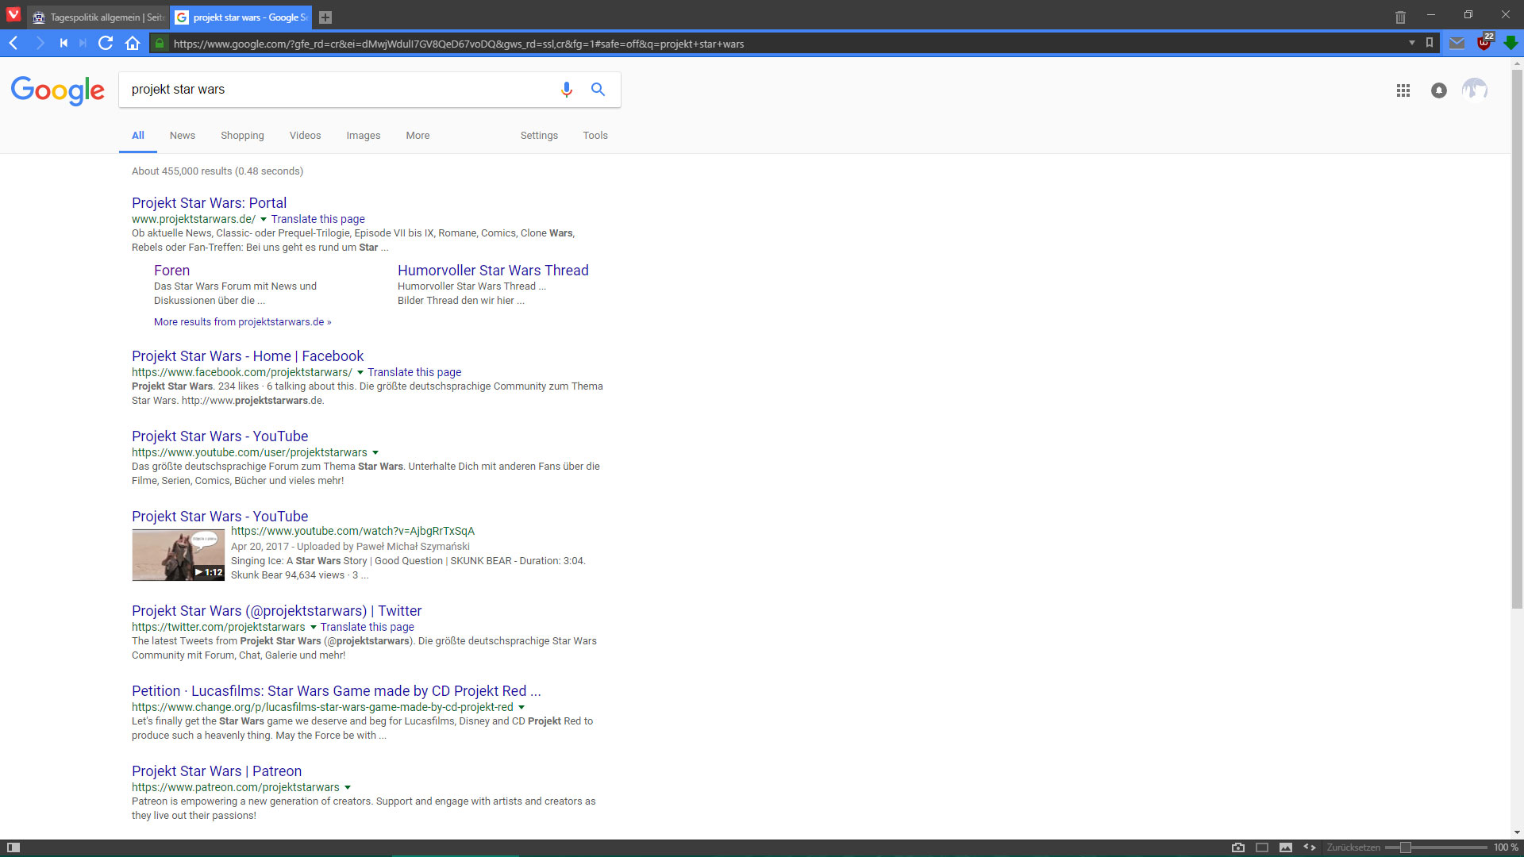Open the Google account avatar
The image size is (1524, 857).
pyautogui.click(x=1475, y=90)
